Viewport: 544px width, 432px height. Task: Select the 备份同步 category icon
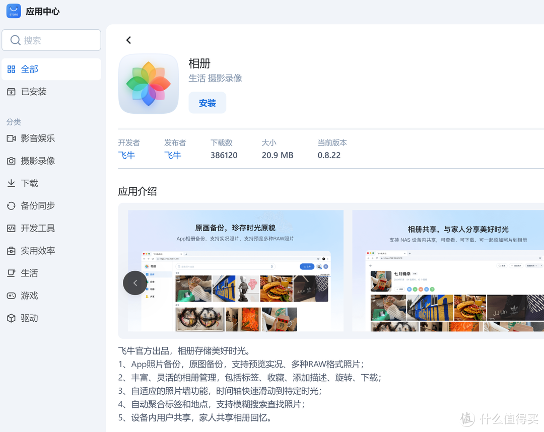pyautogui.click(x=12, y=205)
